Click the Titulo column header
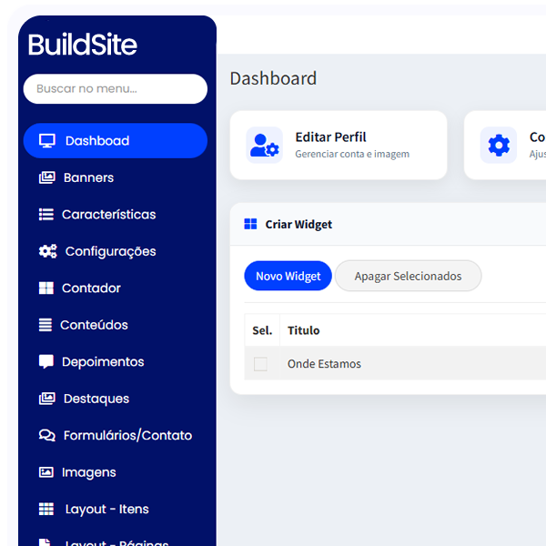Image resolution: width=546 pixels, height=546 pixels. point(303,330)
